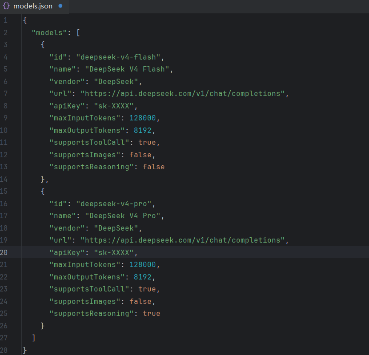369x355 pixels.
Task: Click the 128000 value on line 9
Action: pos(142,118)
